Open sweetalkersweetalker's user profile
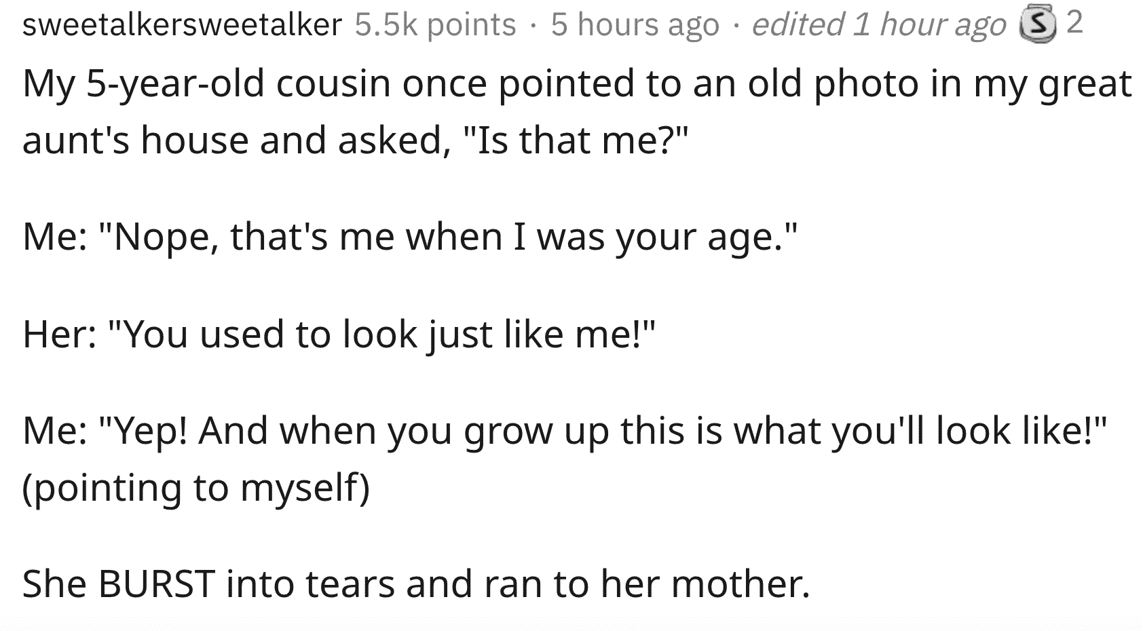Screen dimensions: 1143x631 [x=182, y=25]
